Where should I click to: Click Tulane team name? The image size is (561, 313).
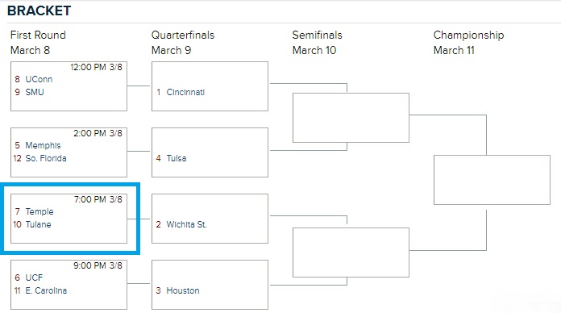pos(38,224)
